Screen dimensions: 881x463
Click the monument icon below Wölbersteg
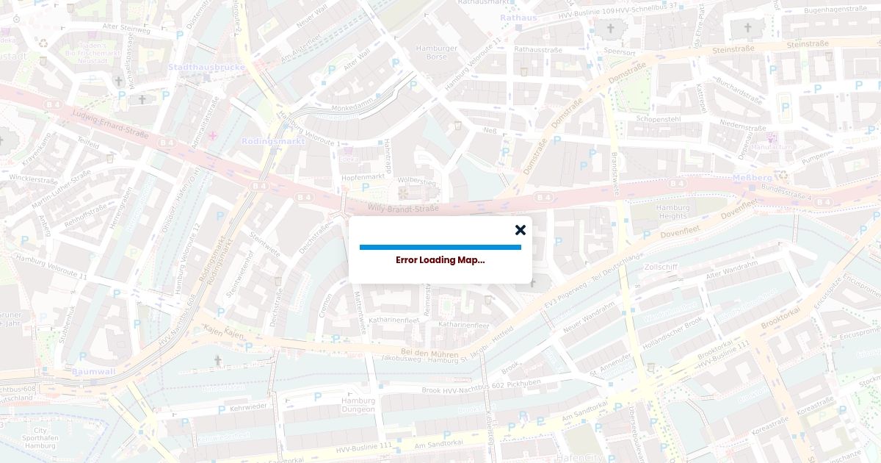402,193
